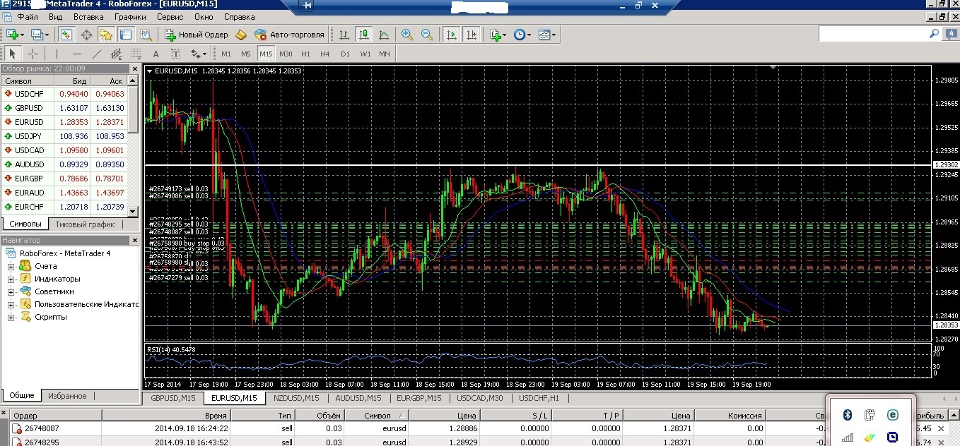Open the Графики menu
The height and width of the screenshot is (446, 960).
coord(130,16)
